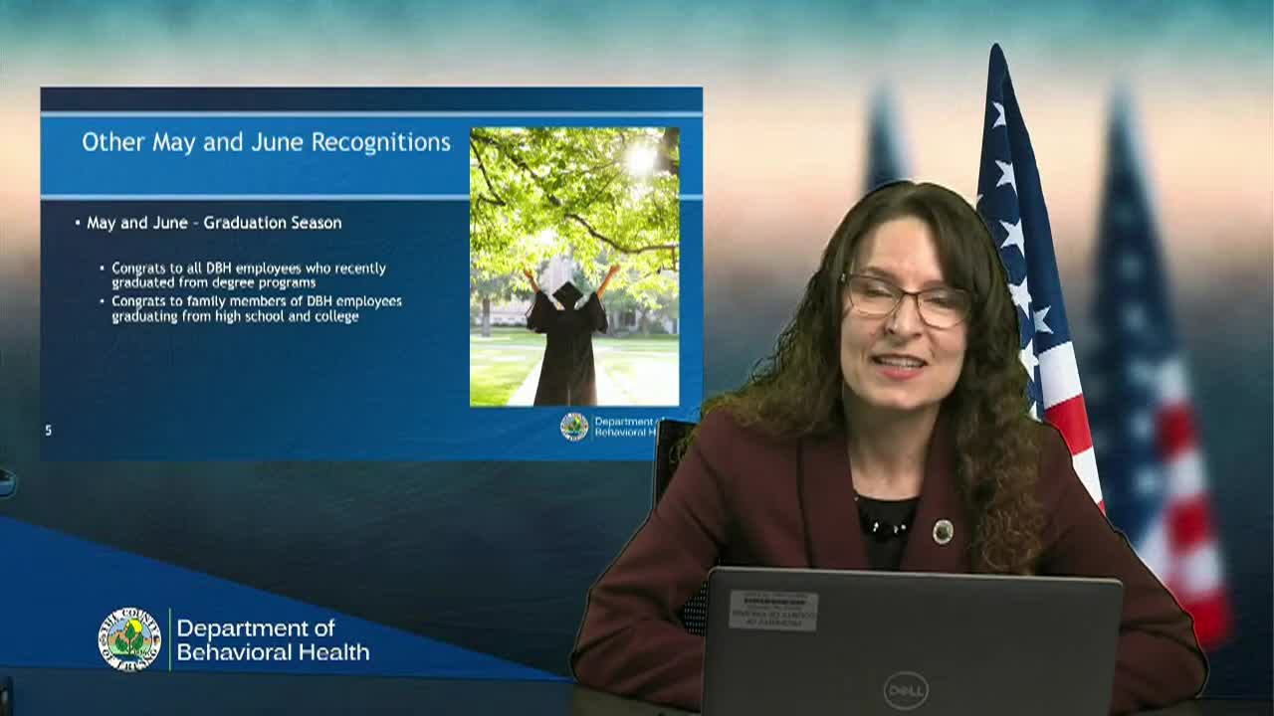Select the 'May and June – Graduation Season' bullet
The width and height of the screenshot is (1274, 716).
tap(215, 223)
